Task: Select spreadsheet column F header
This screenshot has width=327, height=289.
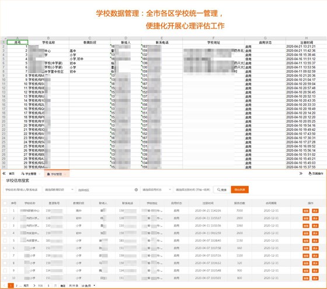Action: pyautogui.click(x=213, y=38)
